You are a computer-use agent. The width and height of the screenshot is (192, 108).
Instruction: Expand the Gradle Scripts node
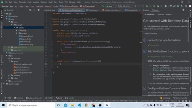click(4, 84)
